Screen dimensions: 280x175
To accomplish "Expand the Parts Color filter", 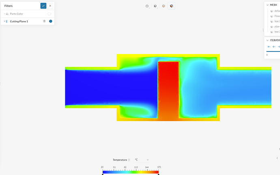I will tap(4, 14).
